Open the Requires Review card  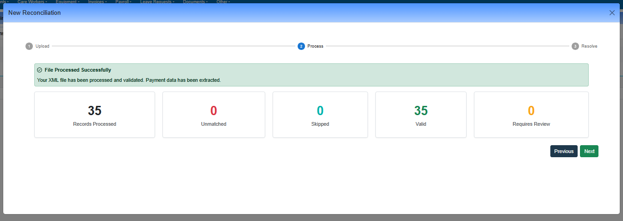531,115
